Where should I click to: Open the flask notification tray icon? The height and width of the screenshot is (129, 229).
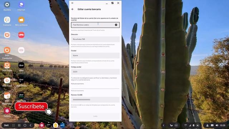point(207,125)
